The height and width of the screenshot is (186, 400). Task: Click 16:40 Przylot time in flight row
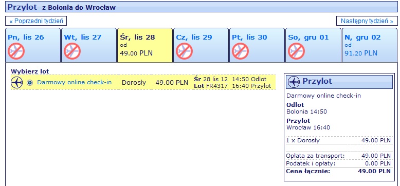(x=251, y=86)
